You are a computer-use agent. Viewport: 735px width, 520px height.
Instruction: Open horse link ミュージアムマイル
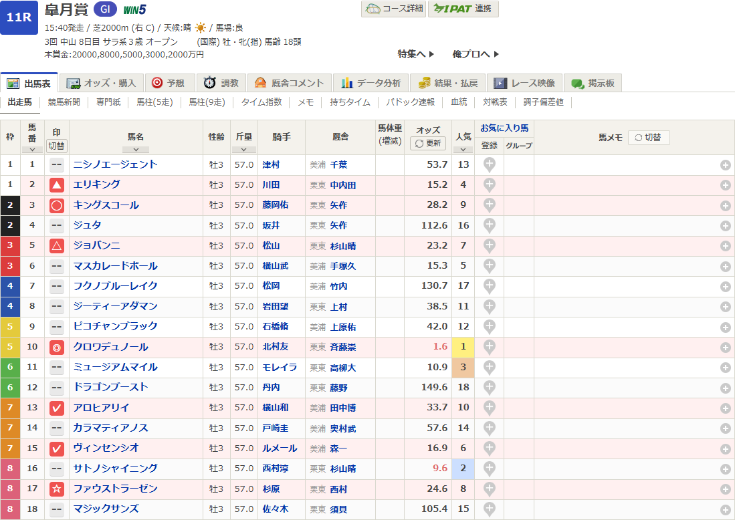pos(115,367)
